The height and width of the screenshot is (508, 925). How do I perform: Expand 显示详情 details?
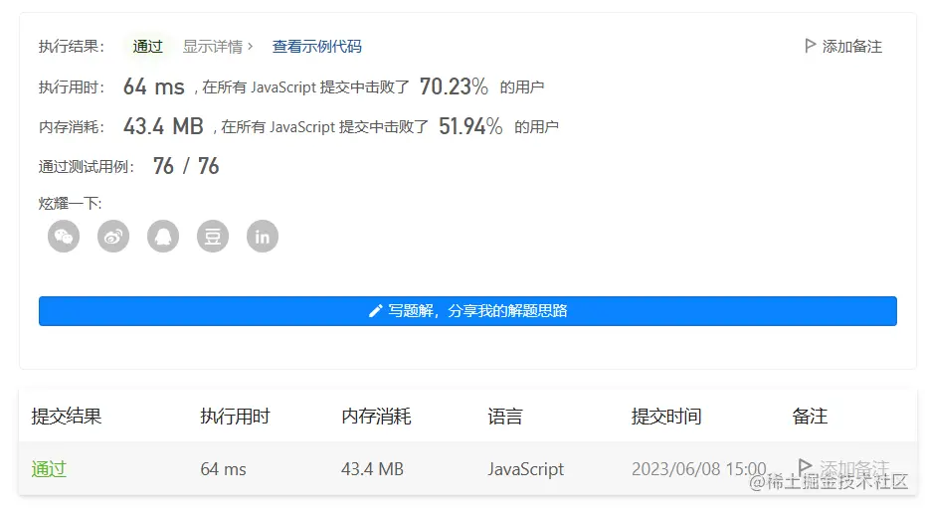coord(218,47)
